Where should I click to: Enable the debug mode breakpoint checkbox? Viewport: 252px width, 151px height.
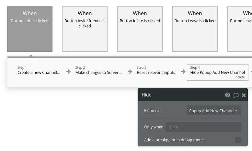(x=238, y=140)
